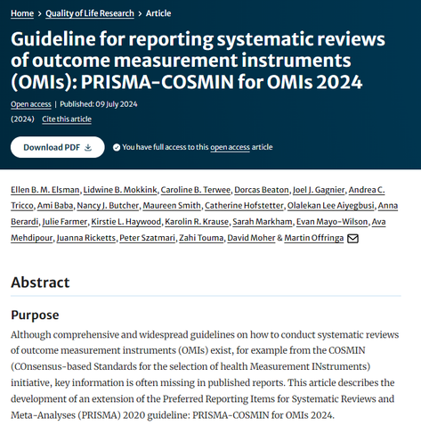
Task: Open author Evan Mayo-Wilson
Action: 332,222
